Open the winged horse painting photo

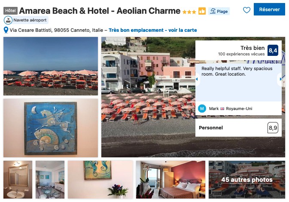(51, 128)
